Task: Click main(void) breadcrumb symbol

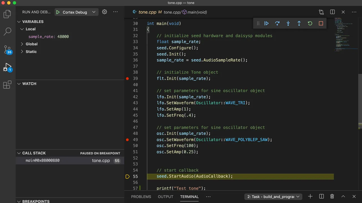Action: point(197,12)
